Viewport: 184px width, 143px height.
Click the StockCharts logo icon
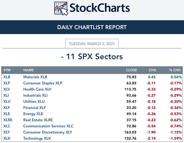[61, 9]
